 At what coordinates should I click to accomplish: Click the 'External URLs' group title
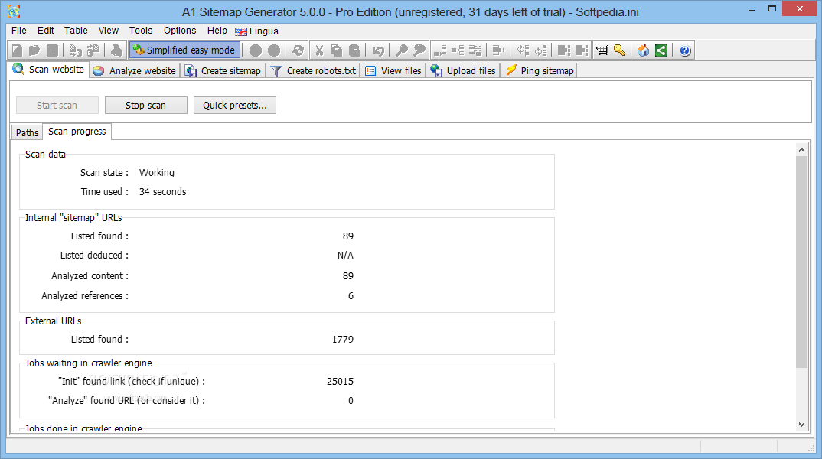[x=54, y=321]
